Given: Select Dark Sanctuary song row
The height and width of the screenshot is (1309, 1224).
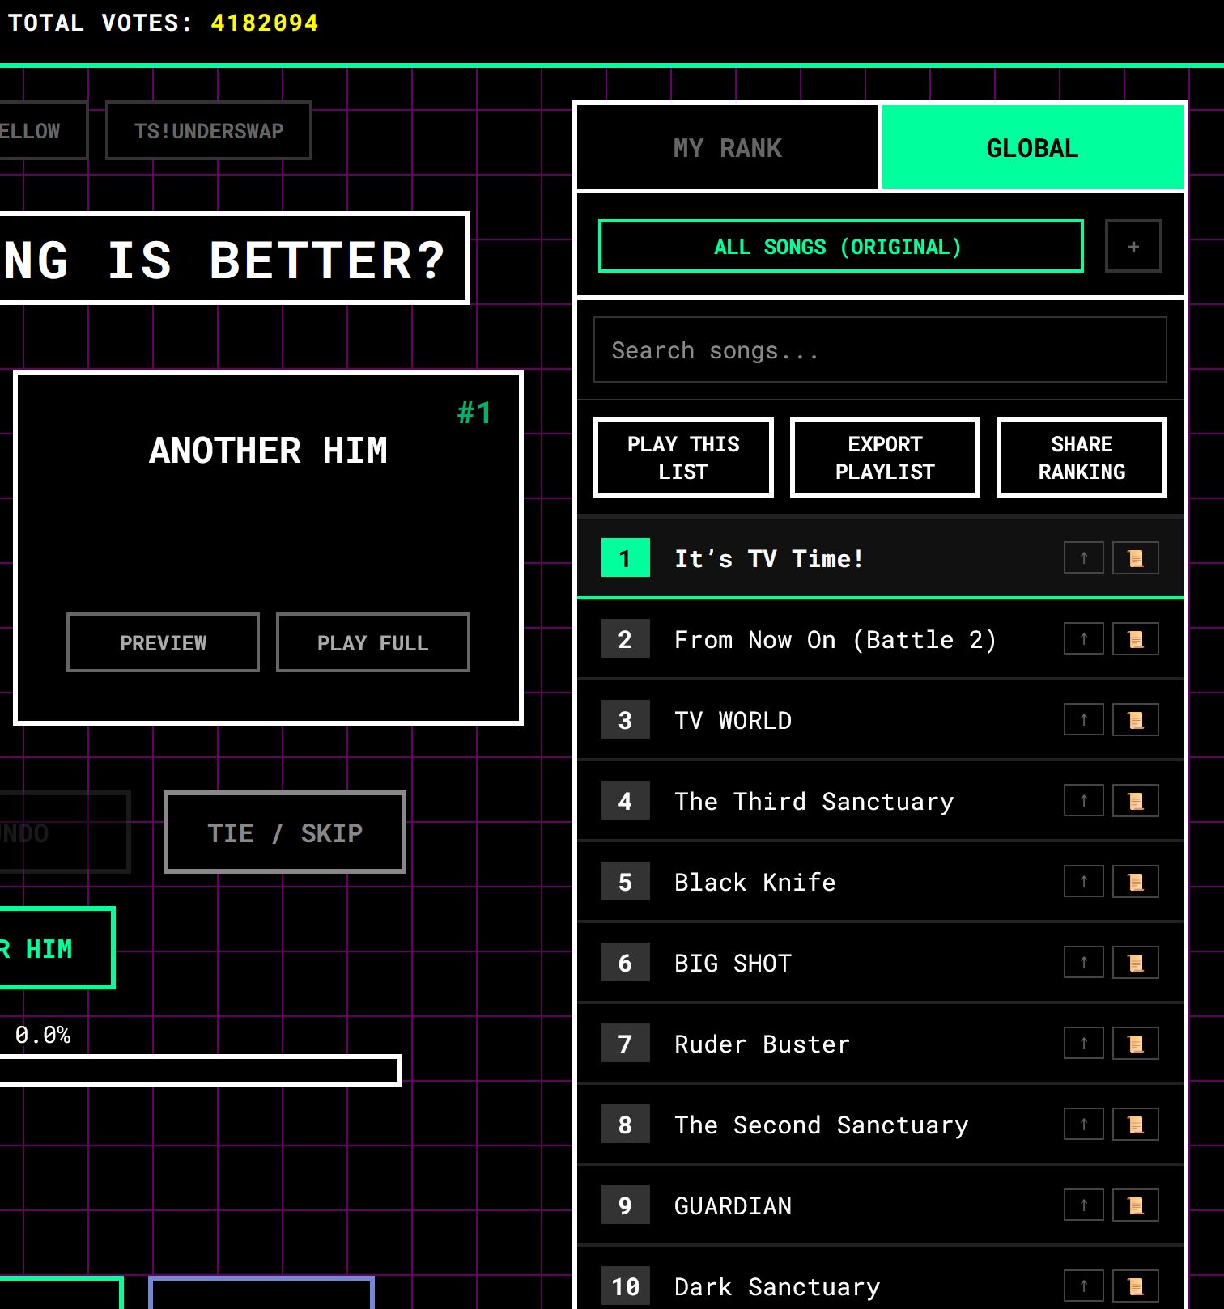Looking at the screenshot, I should pyautogui.click(x=880, y=1280).
